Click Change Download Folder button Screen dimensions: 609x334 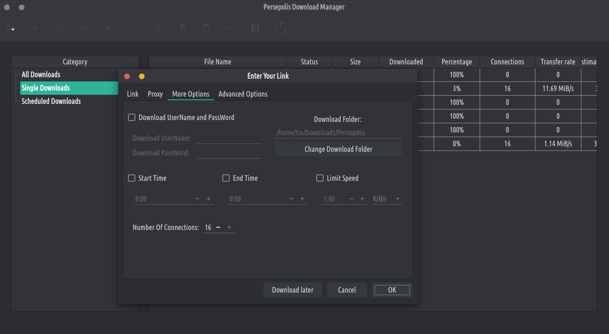pyautogui.click(x=338, y=149)
